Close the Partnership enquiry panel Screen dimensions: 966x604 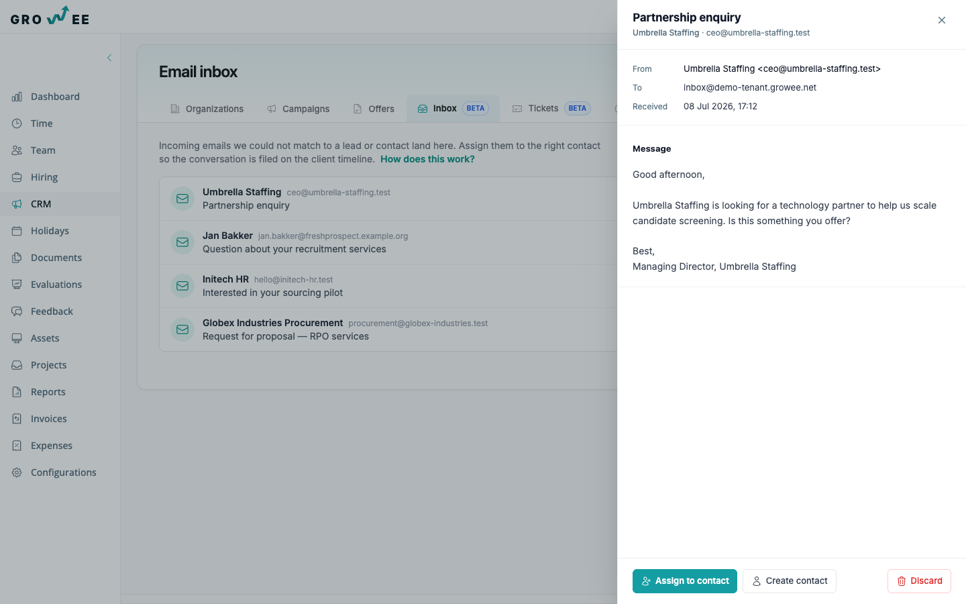coord(942,20)
